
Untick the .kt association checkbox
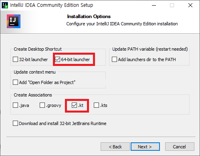(x=74, y=105)
